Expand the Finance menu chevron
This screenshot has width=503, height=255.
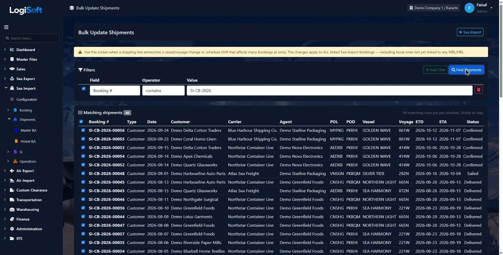coord(5,219)
